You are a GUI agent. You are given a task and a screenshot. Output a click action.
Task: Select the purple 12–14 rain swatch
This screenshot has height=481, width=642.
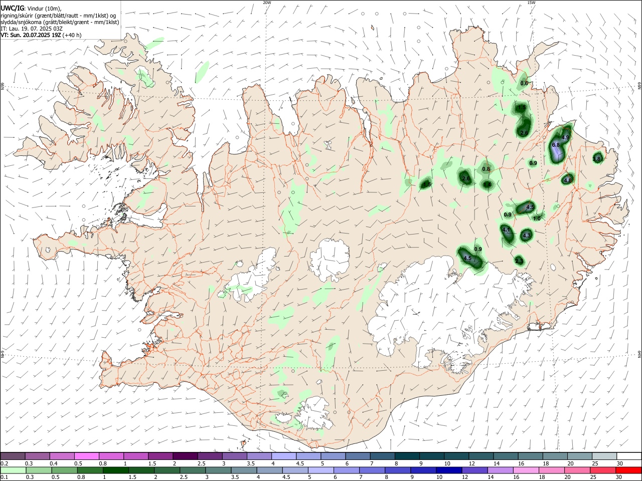coord(474,470)
